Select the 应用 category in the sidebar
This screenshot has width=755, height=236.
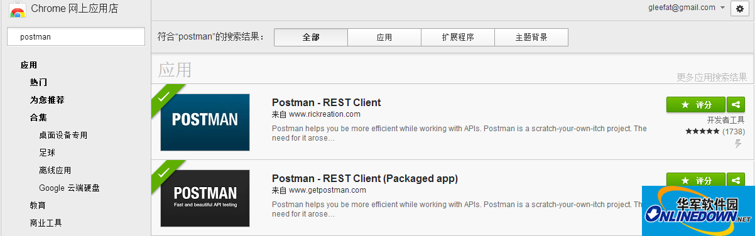(x=29, y=65)
